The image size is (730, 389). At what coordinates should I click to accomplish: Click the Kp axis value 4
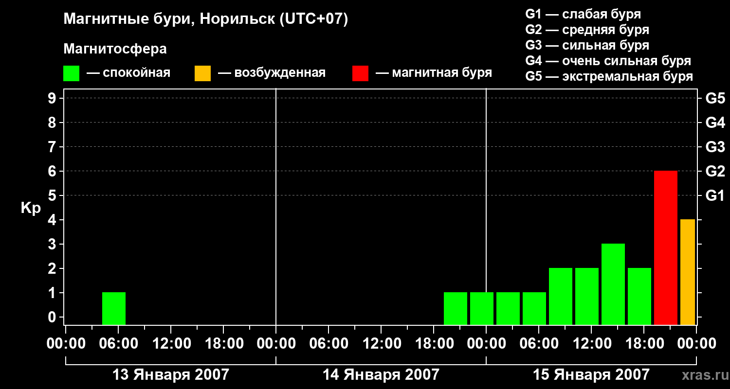[x=53, y=220]
